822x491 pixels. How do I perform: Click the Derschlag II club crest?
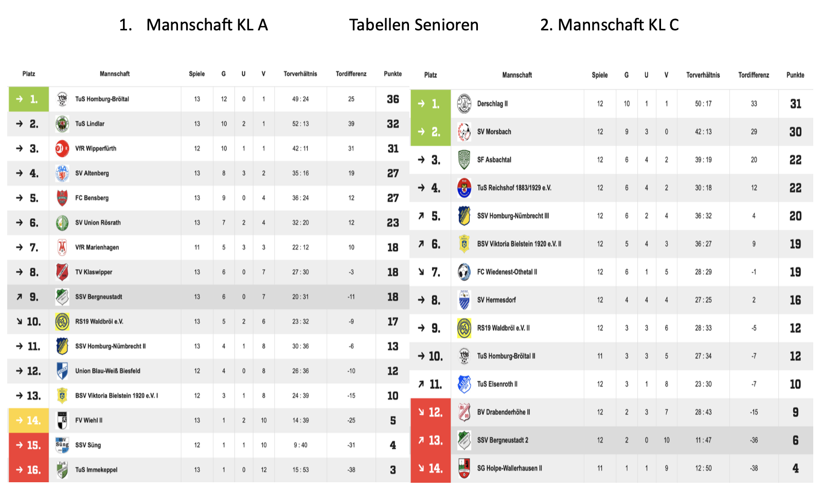(x=464, y=103)
